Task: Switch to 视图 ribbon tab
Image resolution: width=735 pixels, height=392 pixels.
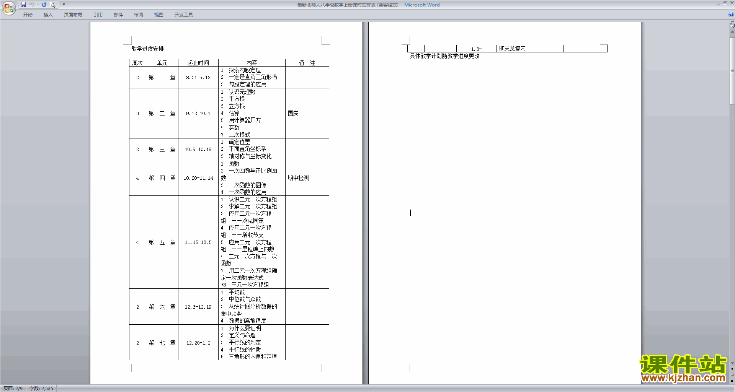Action: pyautogui.click(x=159, y=15)
